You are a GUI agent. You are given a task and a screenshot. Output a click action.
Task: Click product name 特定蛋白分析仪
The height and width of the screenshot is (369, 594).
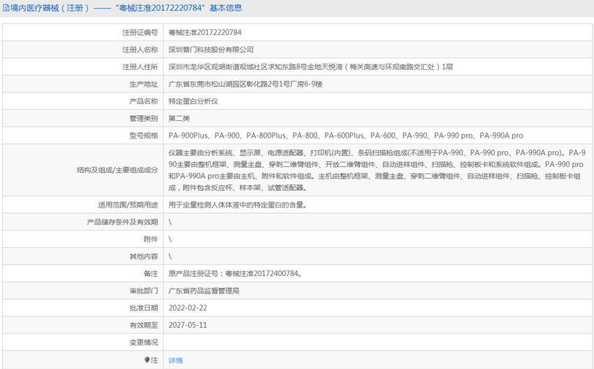(x=193, y=101)
